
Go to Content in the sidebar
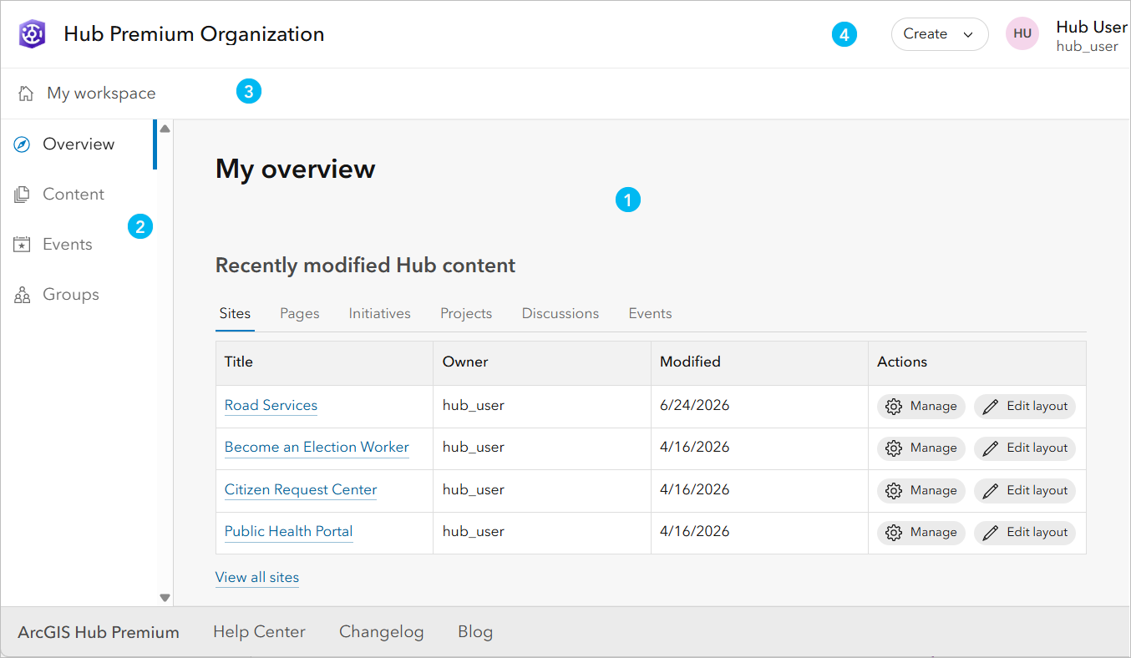click(x=79, y=195)
